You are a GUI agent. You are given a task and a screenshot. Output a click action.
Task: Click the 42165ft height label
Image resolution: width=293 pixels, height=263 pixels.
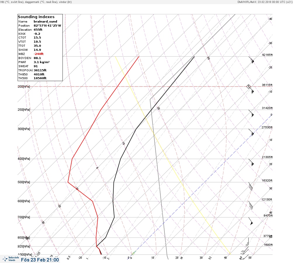click(x=267, y=55)
